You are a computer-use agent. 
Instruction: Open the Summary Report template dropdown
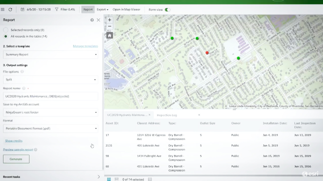pyautogui.click(x=51, y=54)
